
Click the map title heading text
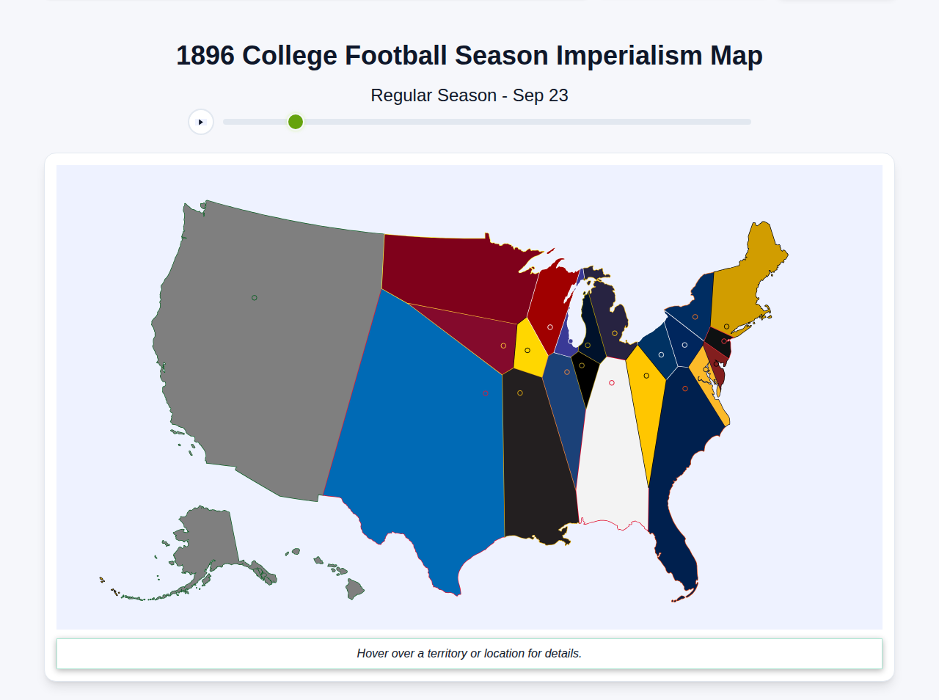[469, 54]
